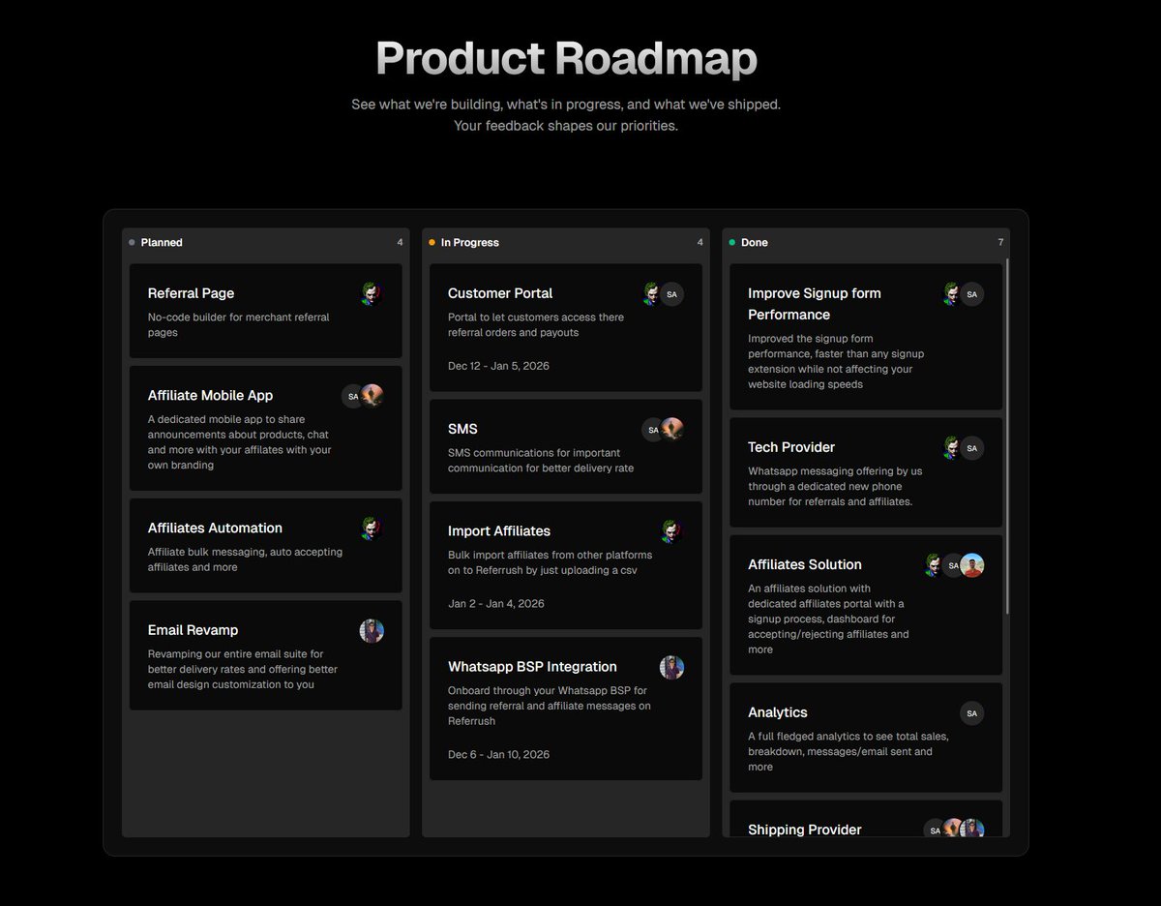Click 'Your feedback shapes our priorities.' text
This screenshot has width=1161, height=906.
[x=566, y=126]
